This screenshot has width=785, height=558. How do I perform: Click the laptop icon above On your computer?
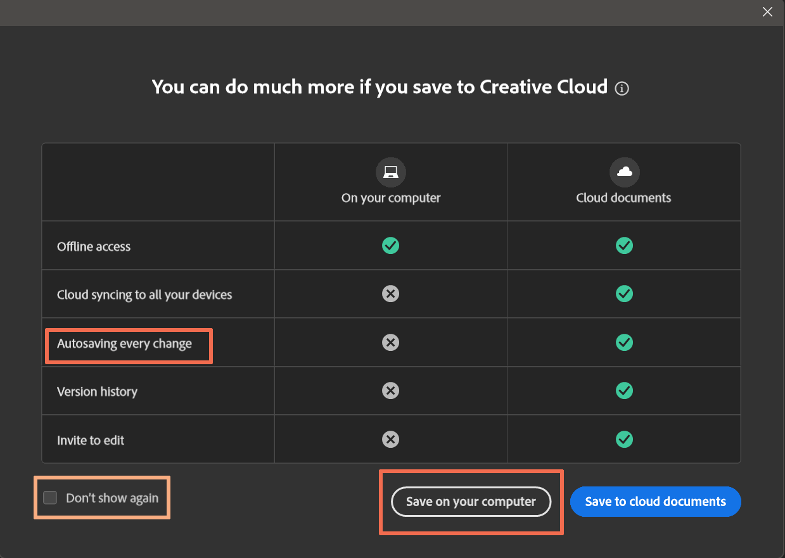[x=391, y=172]
